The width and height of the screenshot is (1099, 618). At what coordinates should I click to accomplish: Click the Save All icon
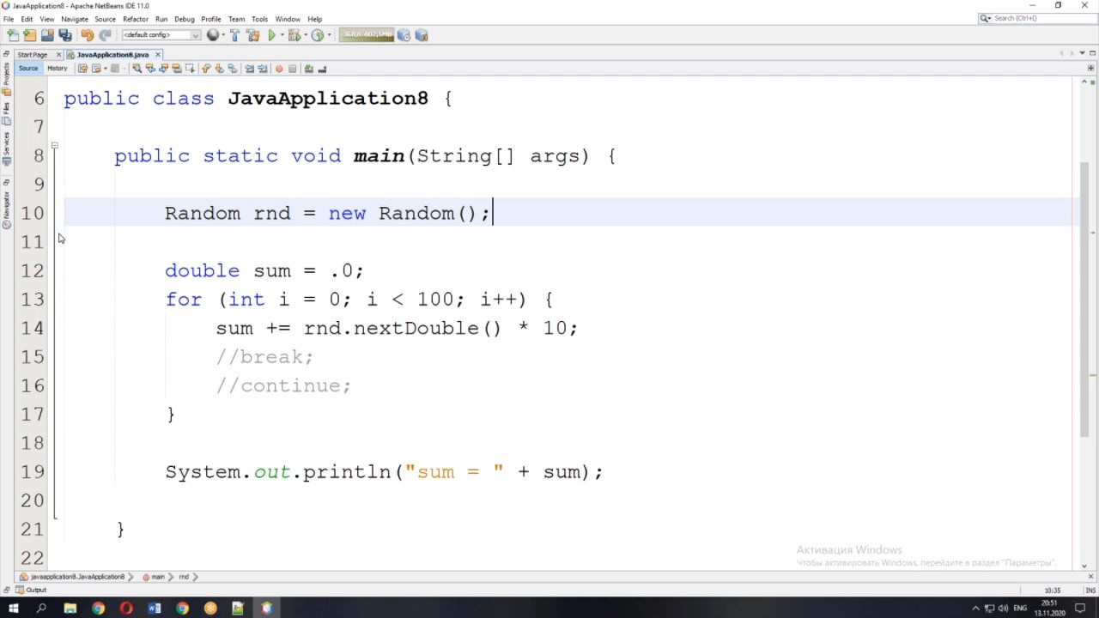(64, 35)
